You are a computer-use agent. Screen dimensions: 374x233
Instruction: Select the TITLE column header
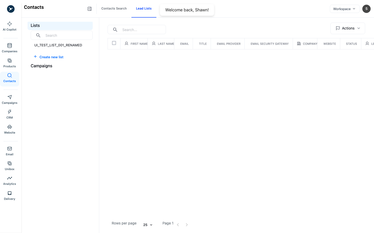[x=202, y=44]
